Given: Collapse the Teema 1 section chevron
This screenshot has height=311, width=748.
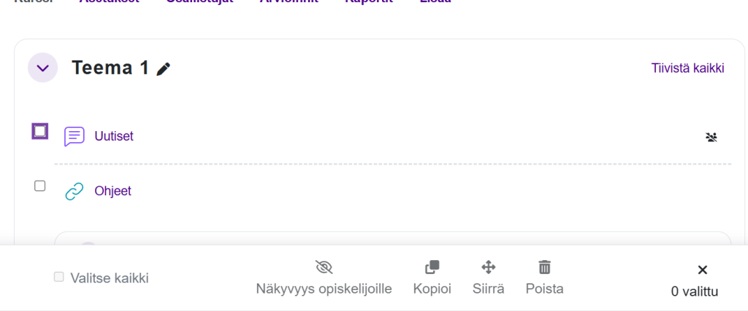Looking at the screenshot, I should (42, 68).
